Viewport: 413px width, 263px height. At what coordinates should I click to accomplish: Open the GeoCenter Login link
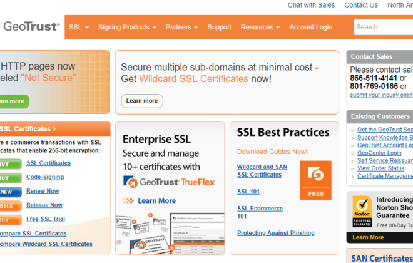(x=379, y=153)
